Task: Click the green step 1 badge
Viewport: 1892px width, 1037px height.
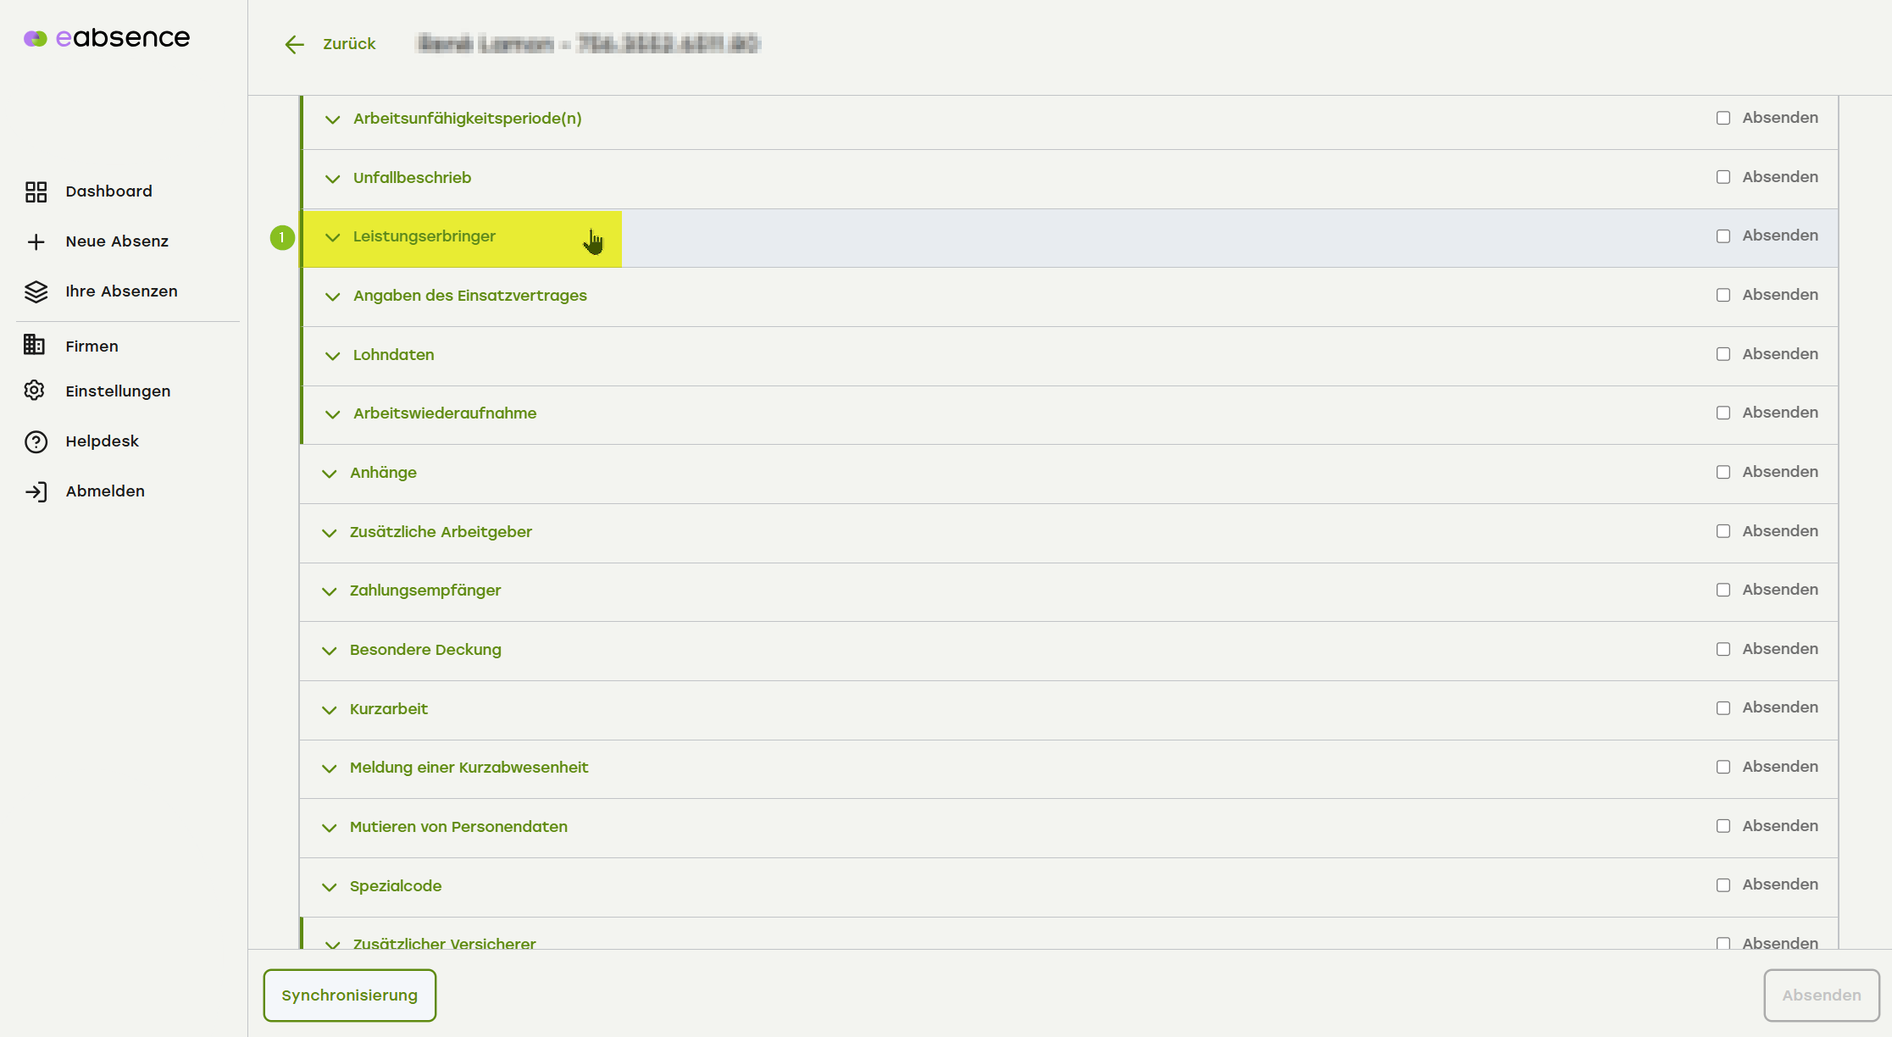Action: pyautogui.click(x=282, y=238)
